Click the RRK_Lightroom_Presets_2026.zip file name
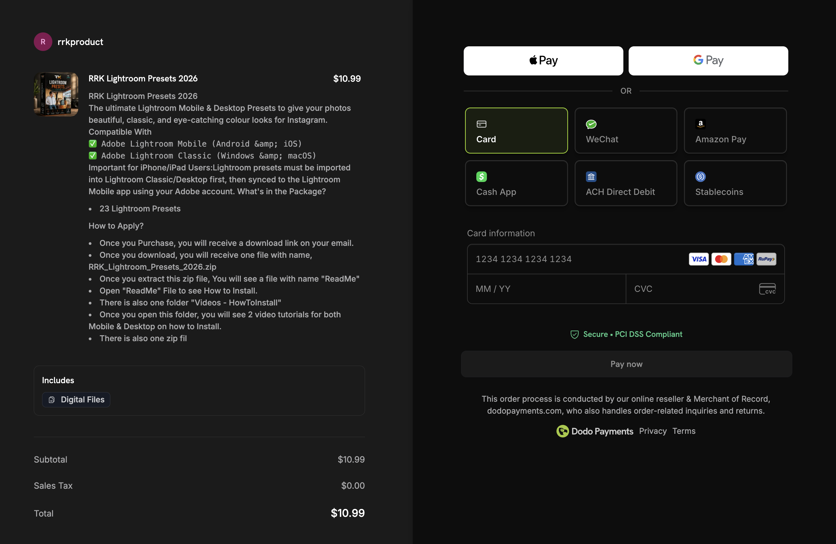836x544 pixels. 152,267
